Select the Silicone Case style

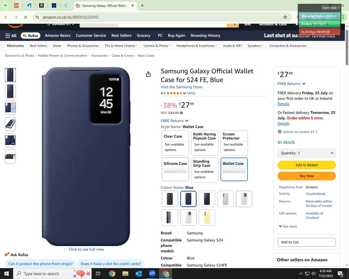[175, 169]
